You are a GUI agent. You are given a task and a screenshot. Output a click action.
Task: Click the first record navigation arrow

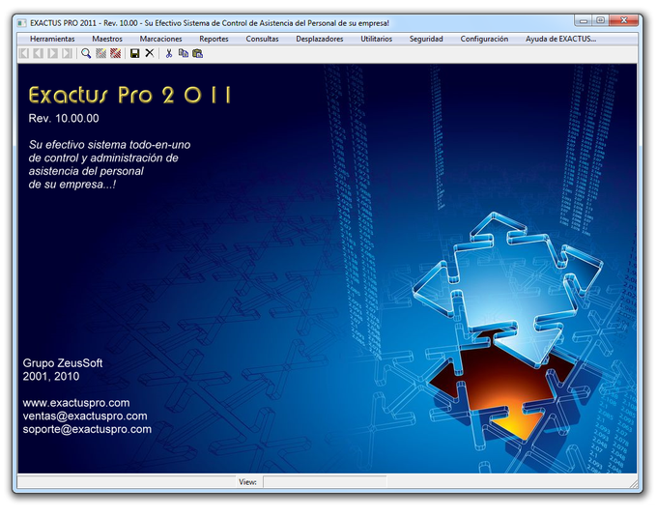(24, 54)
